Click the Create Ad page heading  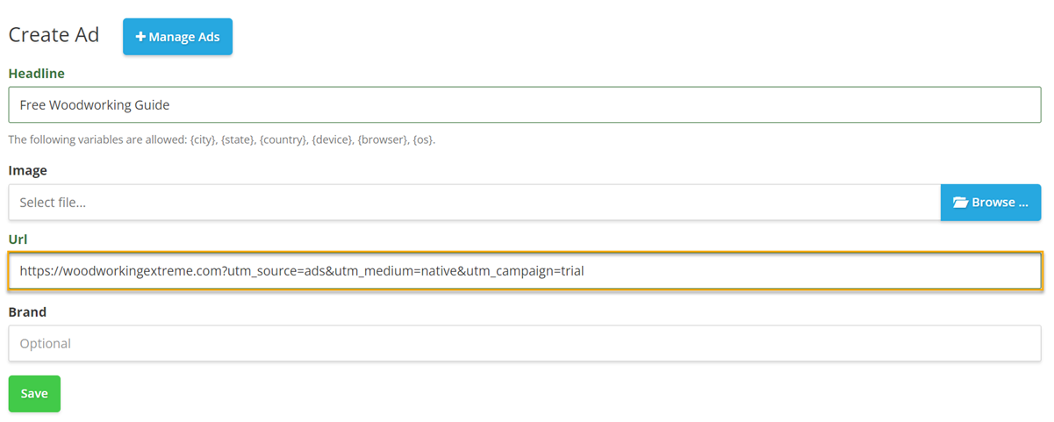[x=54, y=35]
